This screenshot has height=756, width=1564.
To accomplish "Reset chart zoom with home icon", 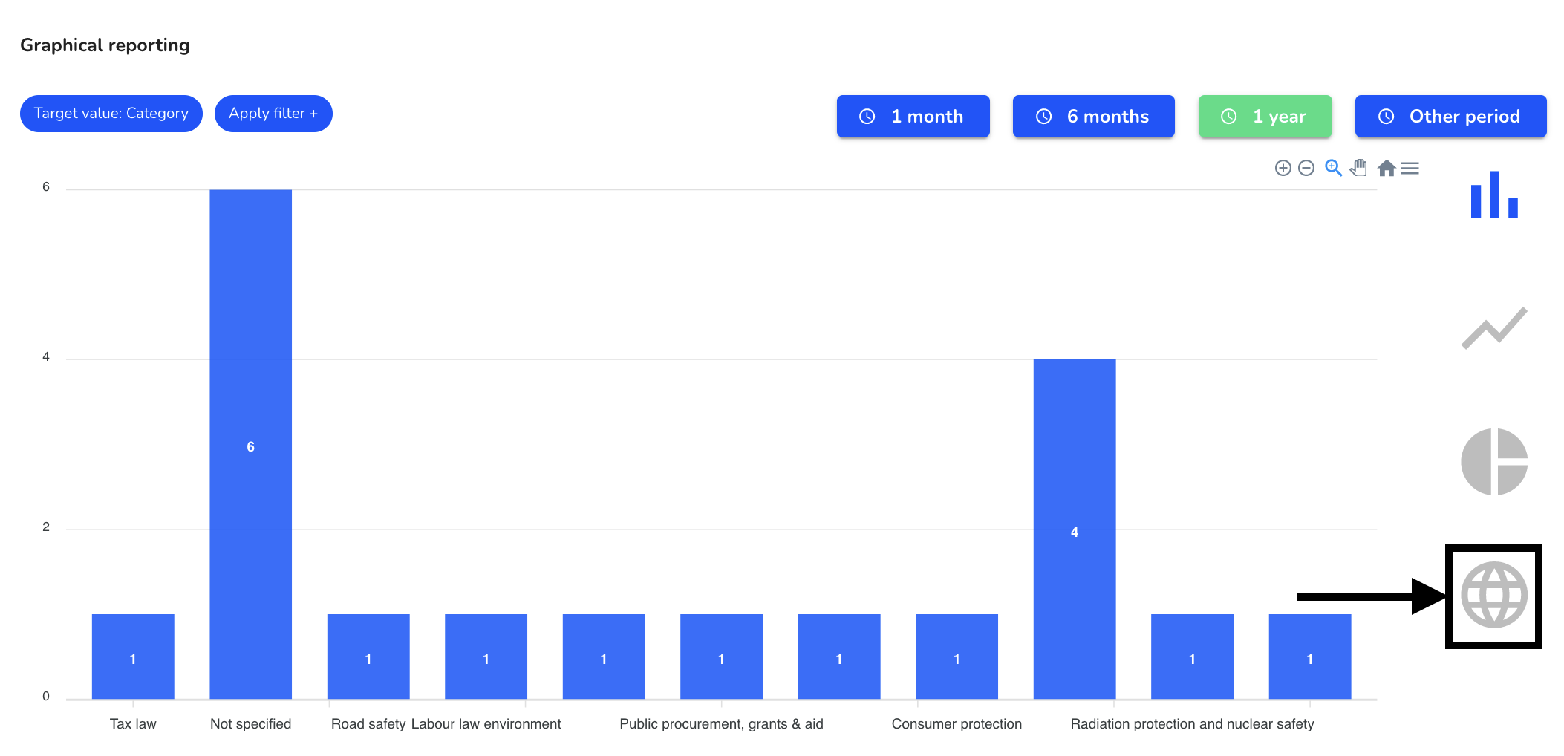I will 1386,168.
